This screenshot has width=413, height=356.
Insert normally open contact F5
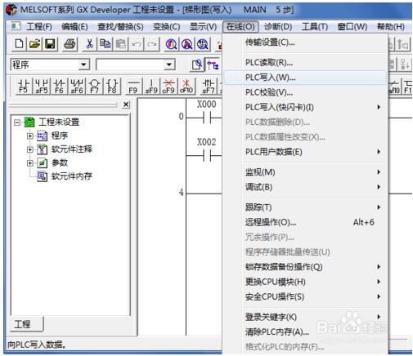(24, 86)
